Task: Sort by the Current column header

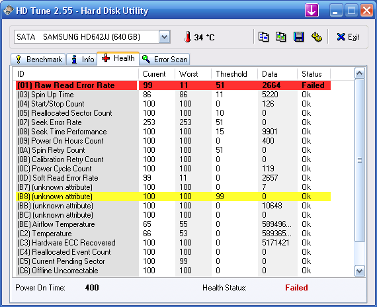Action: coord(157,74)
